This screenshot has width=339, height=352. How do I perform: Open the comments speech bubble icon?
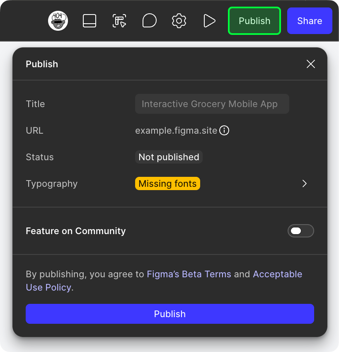149,21
